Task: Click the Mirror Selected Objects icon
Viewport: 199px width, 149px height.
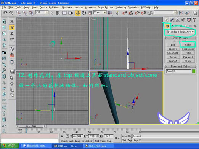Action: tap(181, 13)
